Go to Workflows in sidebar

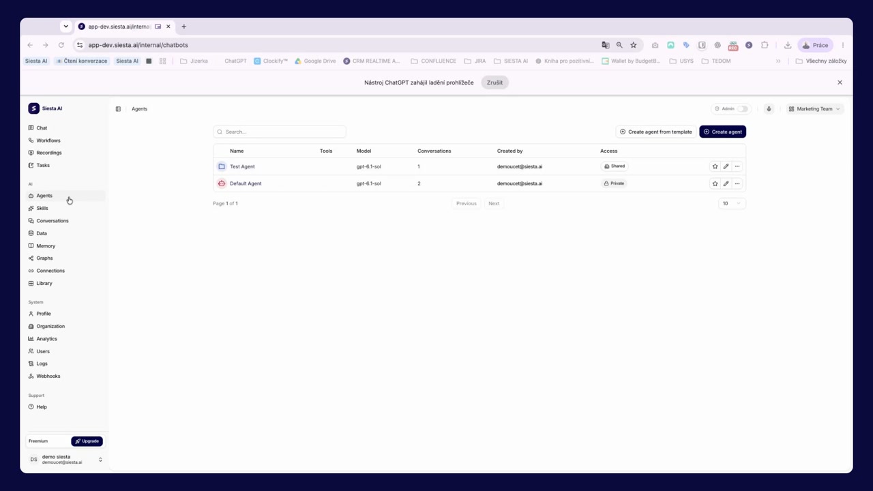click(48, 140)
